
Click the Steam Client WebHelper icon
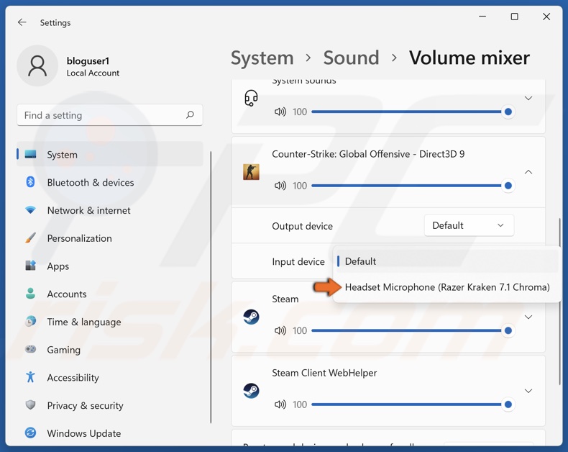(x=251, y=391)
